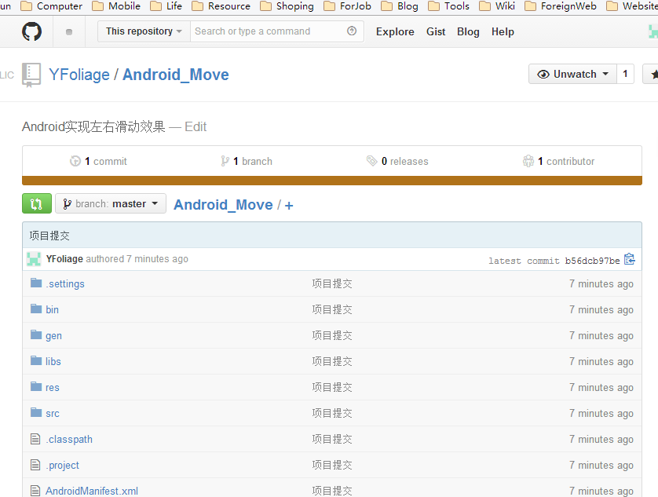Click the GitHub Octocat logo
Image resolution: width=658 pixels, height=497 pixels.
point(31,31)
